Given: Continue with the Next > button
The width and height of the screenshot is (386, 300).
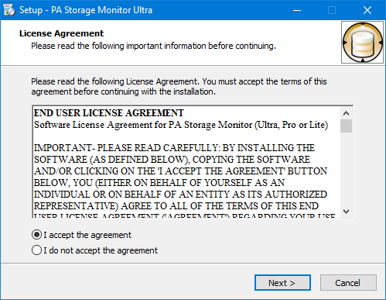Looking at the screenshot, I should click(x=282, y=283).
